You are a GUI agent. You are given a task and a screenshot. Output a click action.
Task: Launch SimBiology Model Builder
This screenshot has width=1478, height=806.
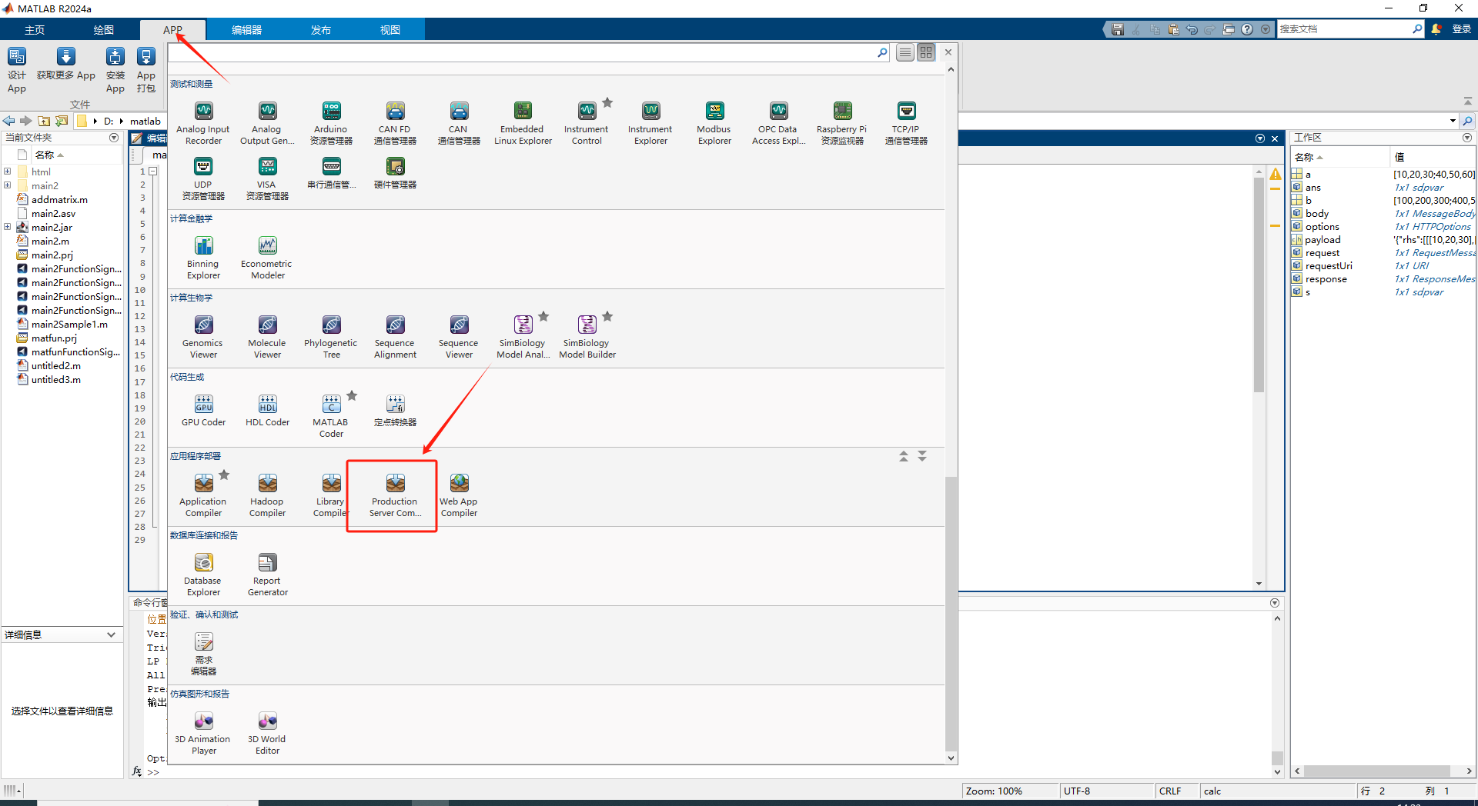[587, 337]
